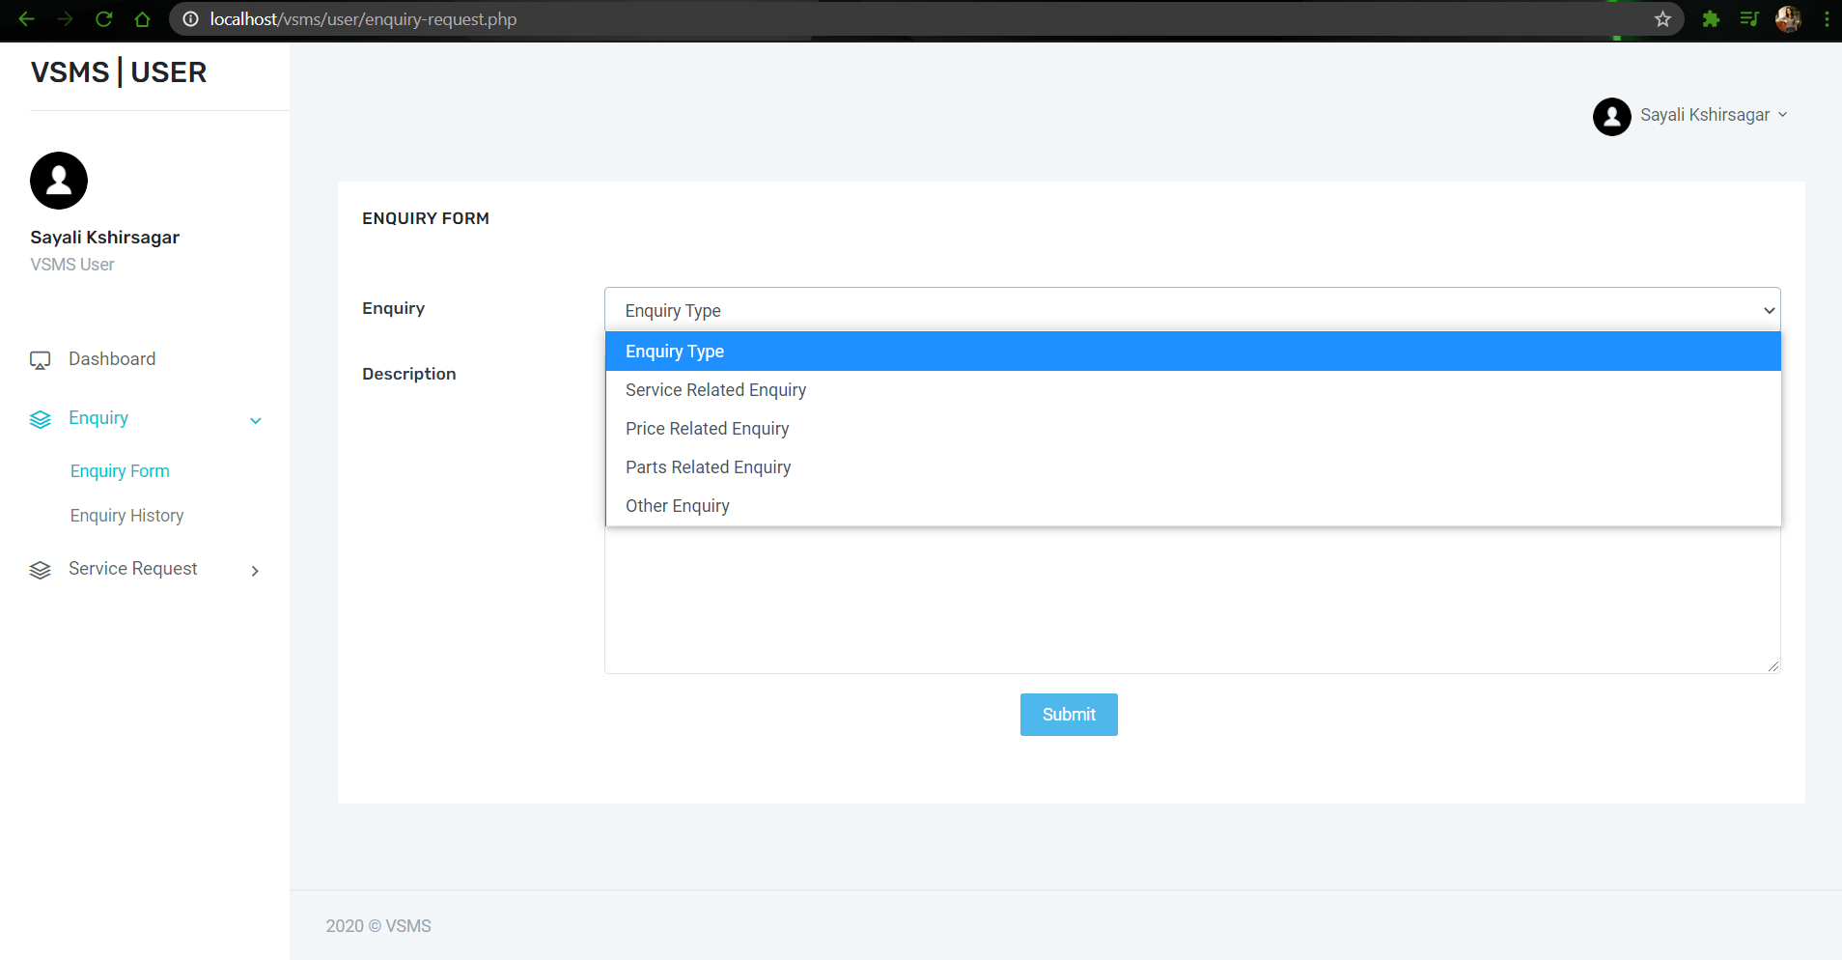The width and height of the screenshot is (1842, 960).
Task: Reload the page with the refresh icon
Action: [x=103, y=19]
